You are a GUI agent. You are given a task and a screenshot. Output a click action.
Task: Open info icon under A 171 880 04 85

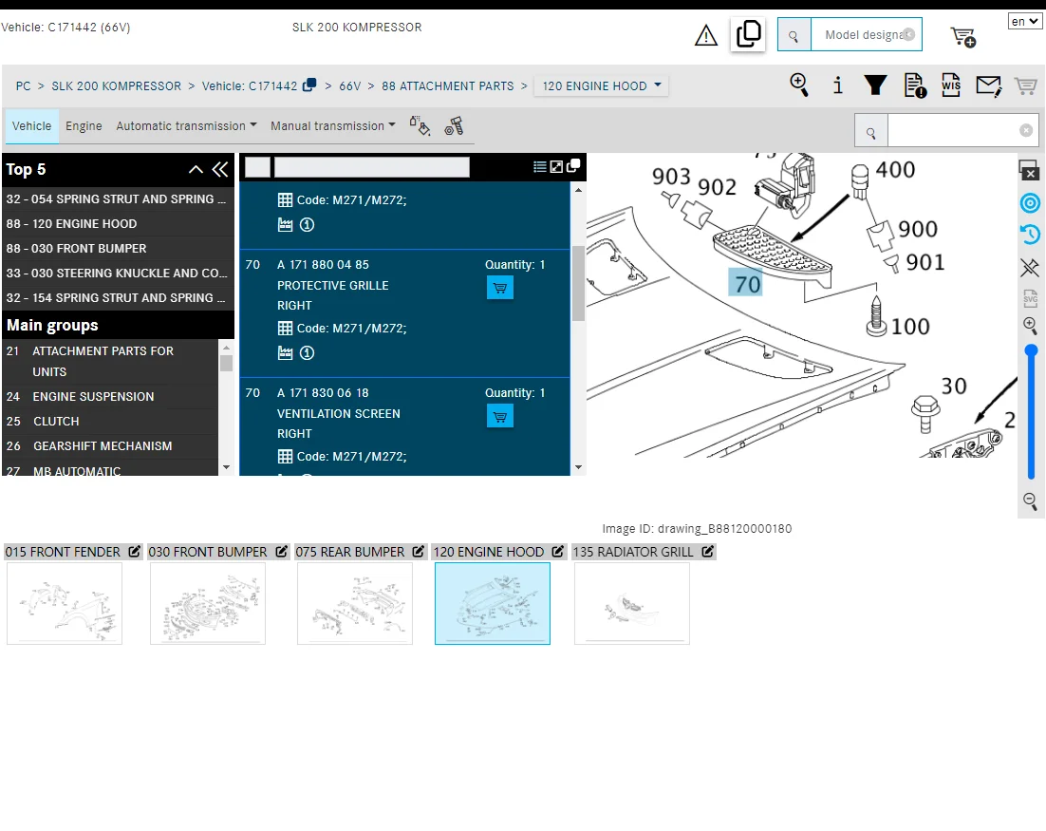pyautogui.click(x=307, y=353)
